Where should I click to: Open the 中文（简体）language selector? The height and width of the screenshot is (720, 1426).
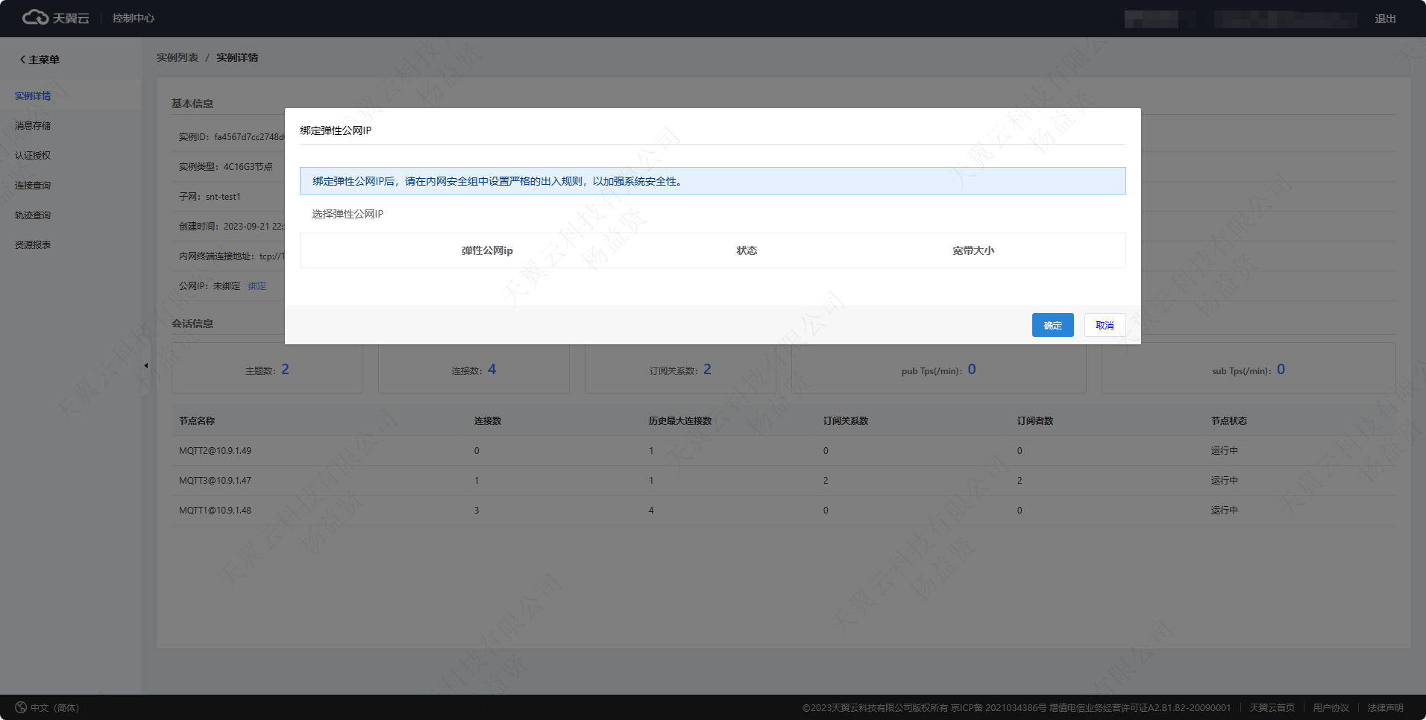[54, 707]
